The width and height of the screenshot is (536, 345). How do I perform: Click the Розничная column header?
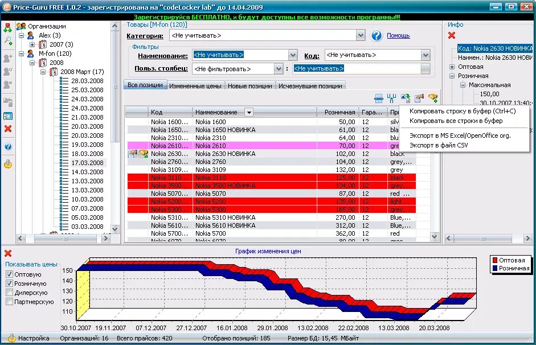[338, 112]
